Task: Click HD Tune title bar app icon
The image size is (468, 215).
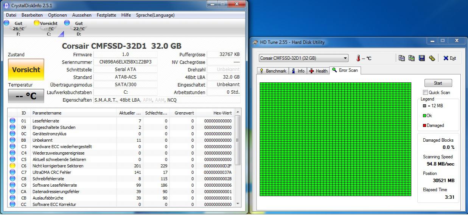Action: (x=255, y=42)
